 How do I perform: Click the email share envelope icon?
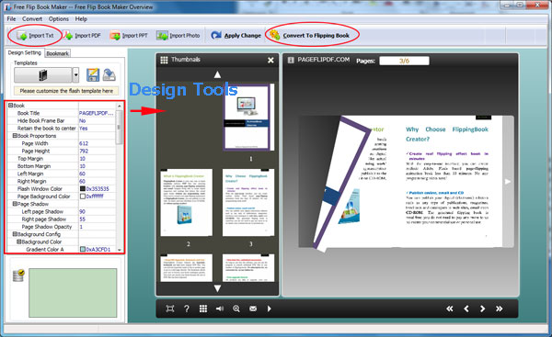pyautogui.click(x=253, y=309)
